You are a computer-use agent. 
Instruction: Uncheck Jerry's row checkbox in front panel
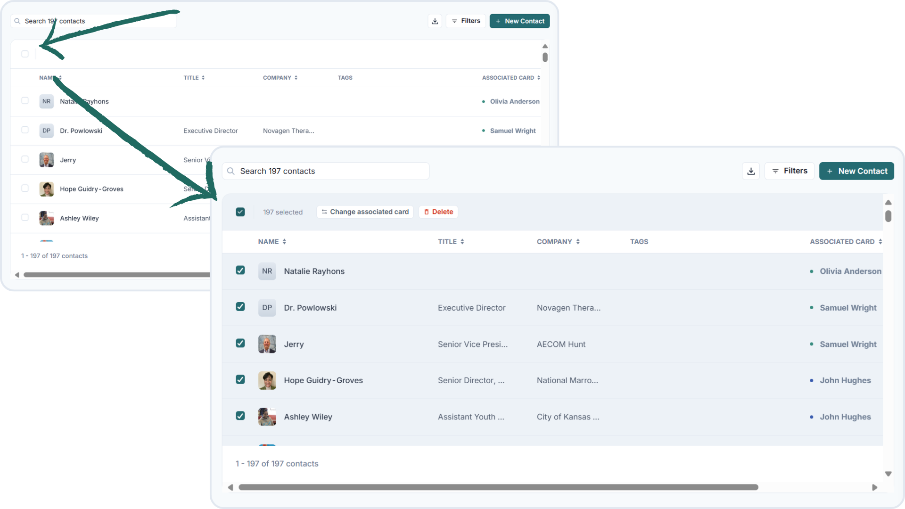click(240, 343)
